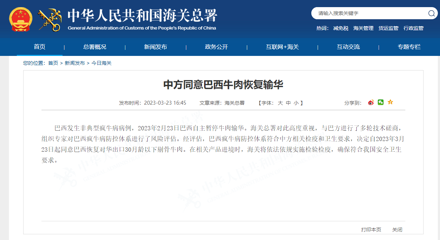Screen dimensions: 440x240
Task: Click the article title 中方同意巴西牛肉恢复输华
Action: click(223, 85)
